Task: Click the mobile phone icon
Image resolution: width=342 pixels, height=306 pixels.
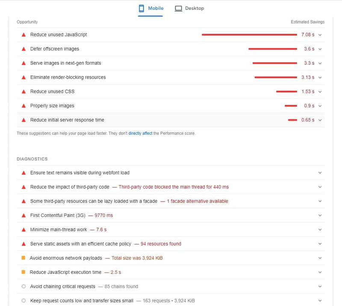Action: click(x=142, y=8)
